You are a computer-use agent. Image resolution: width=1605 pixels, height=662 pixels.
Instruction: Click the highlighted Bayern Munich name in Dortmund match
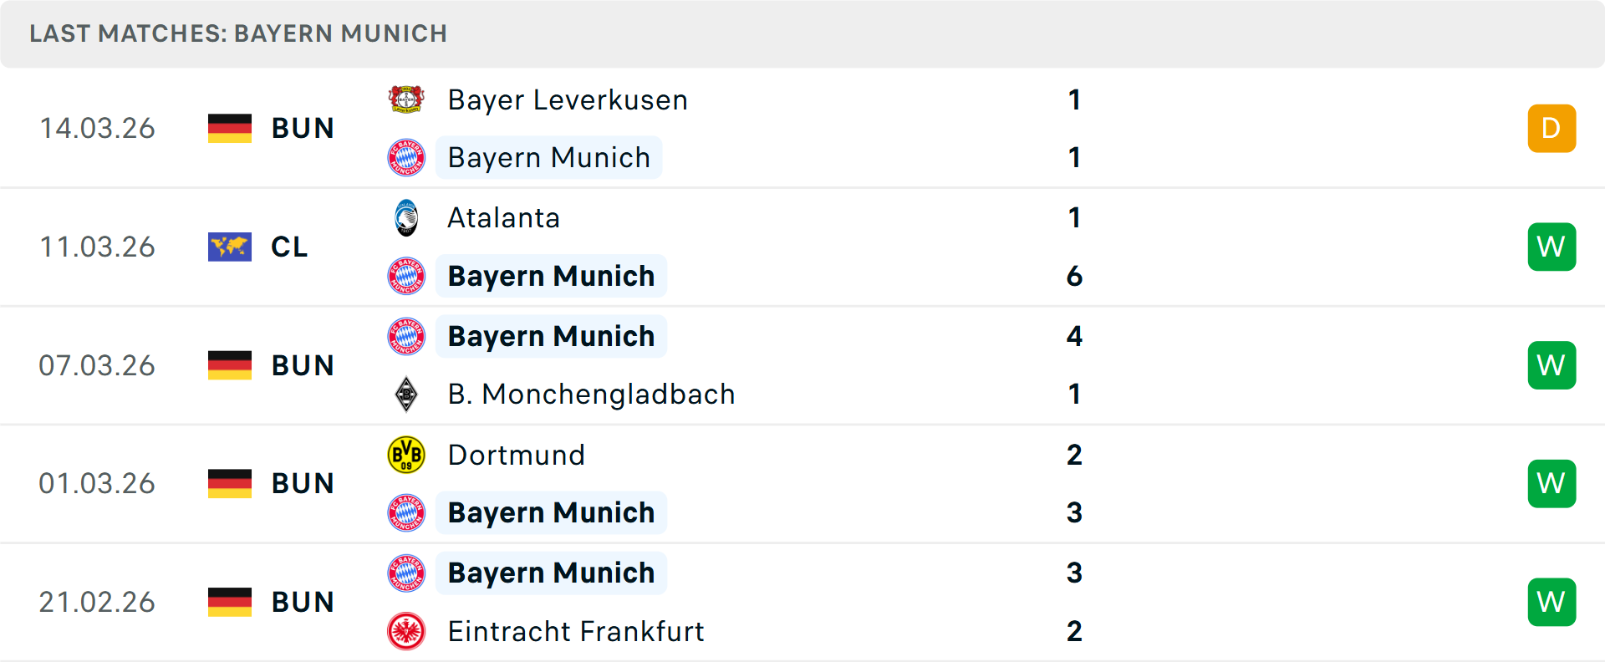click(551, 512)
